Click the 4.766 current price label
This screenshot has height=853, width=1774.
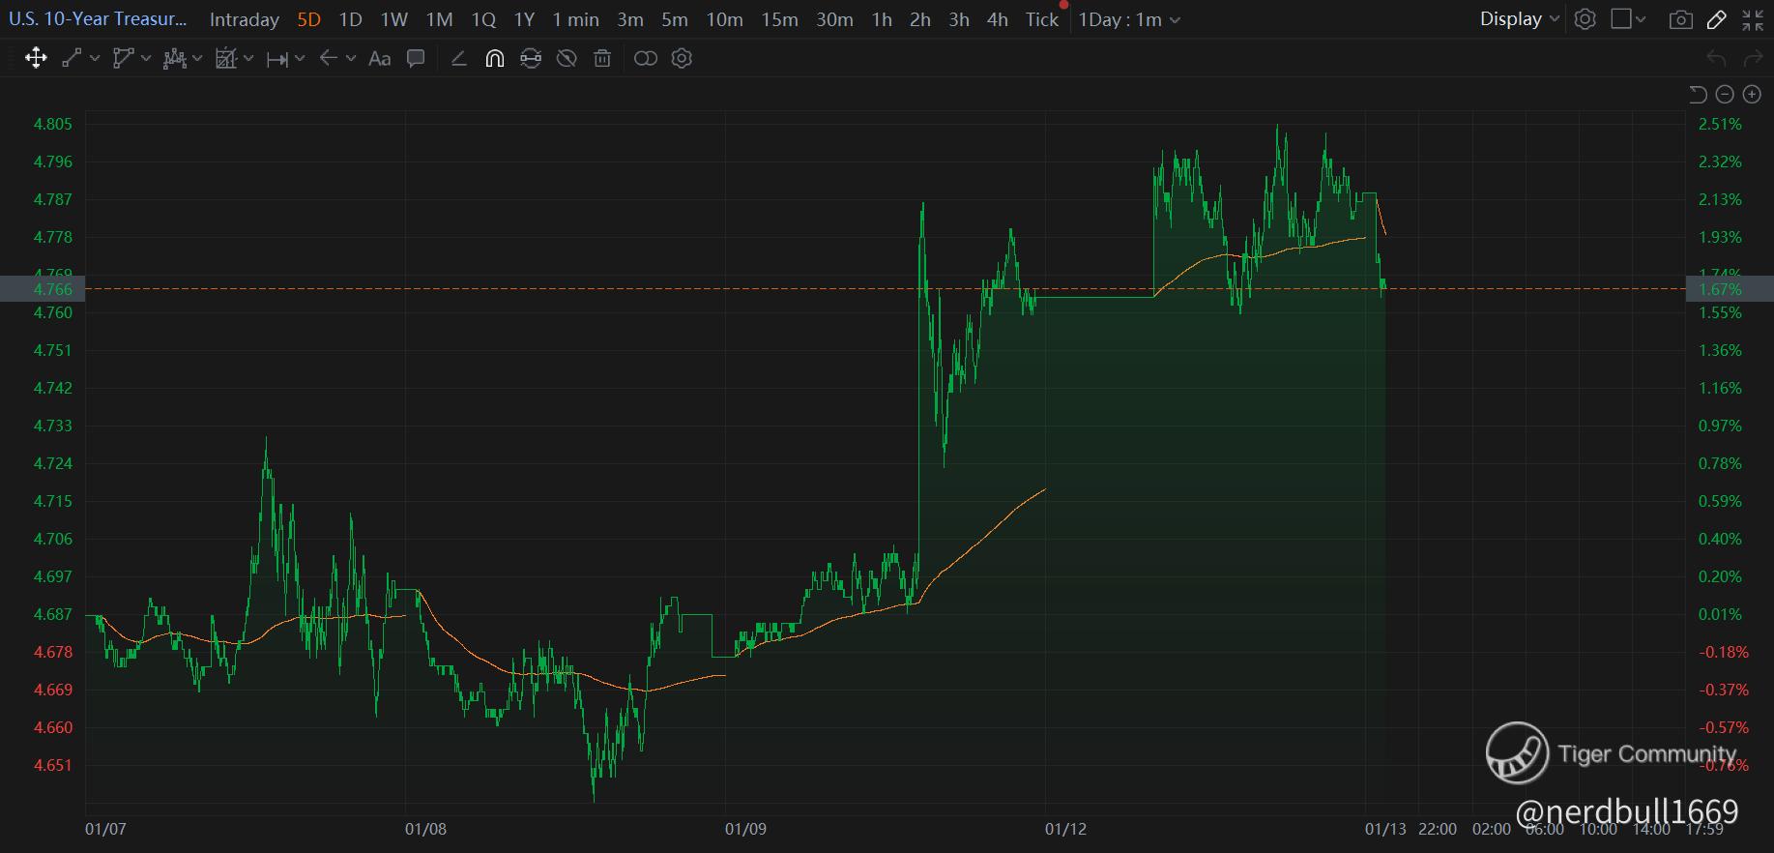52,289
